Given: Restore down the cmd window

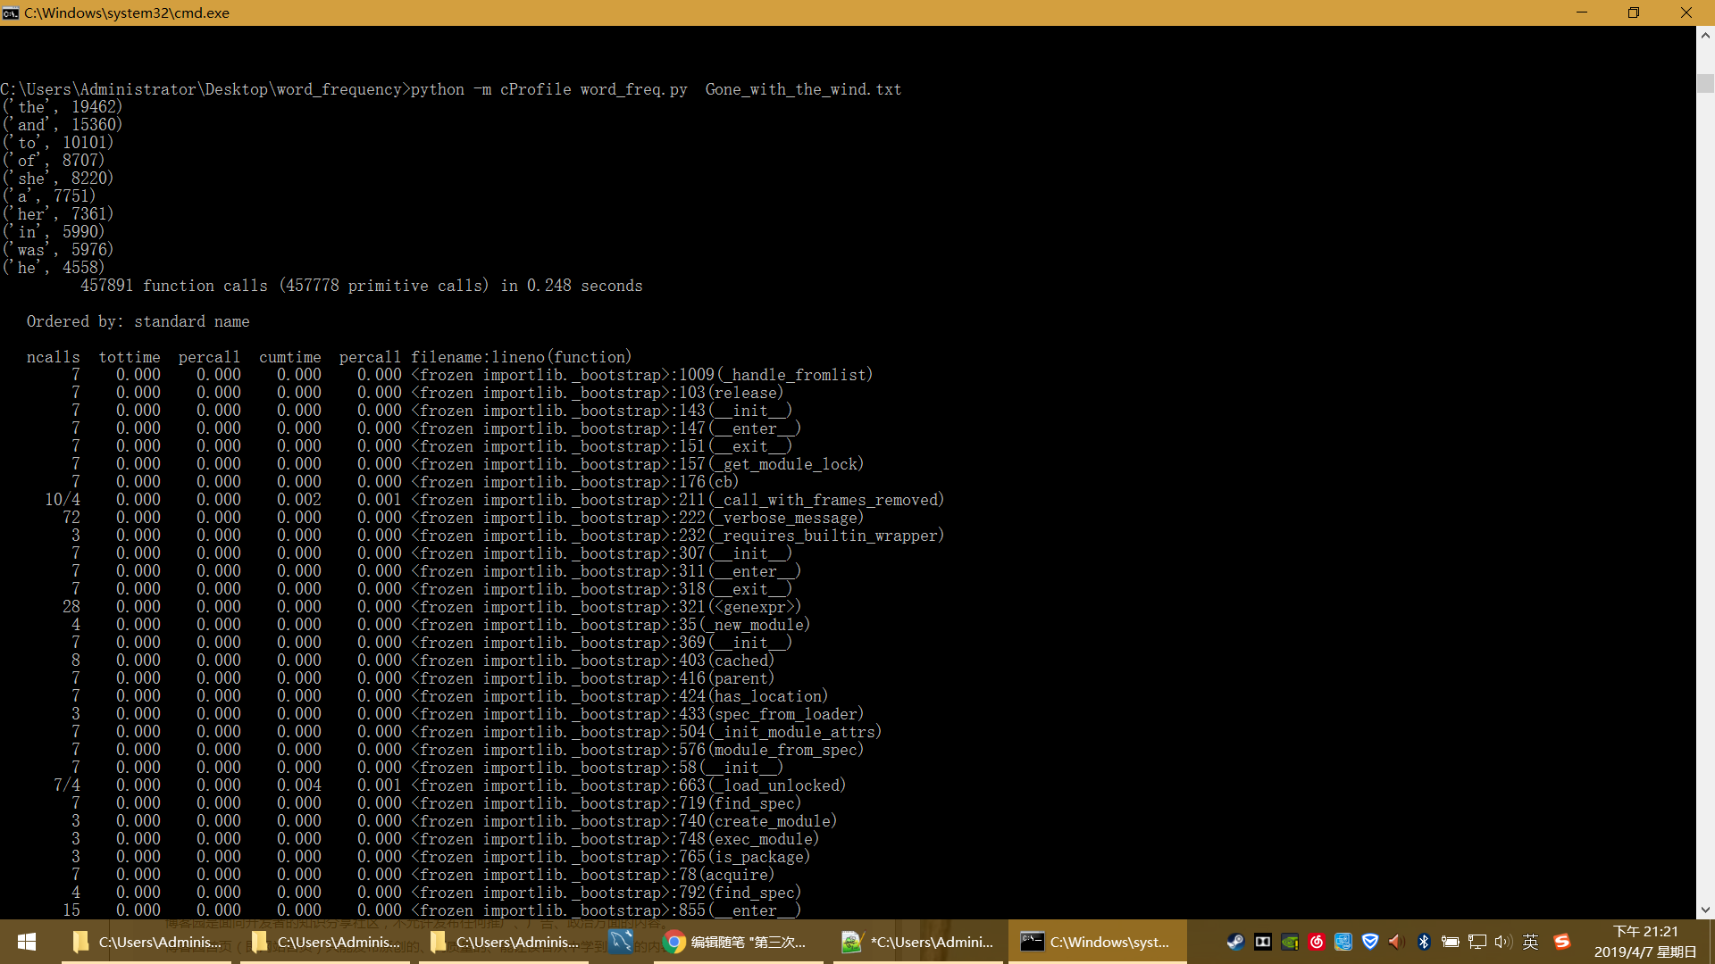Looking at the screenshot, I should pyautogui.click(x=1633, y=12).
